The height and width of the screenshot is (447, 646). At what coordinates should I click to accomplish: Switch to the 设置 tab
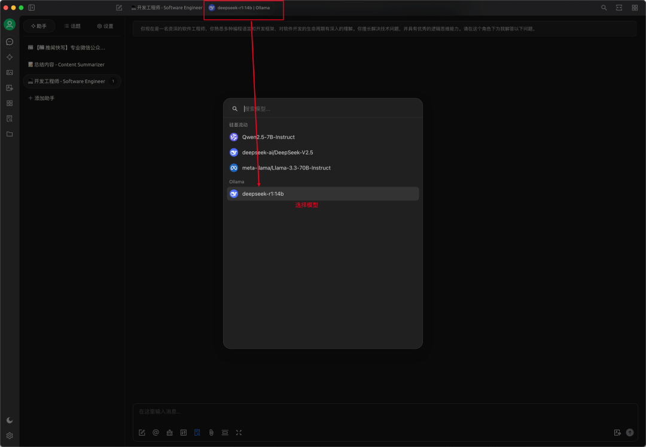point(105,26)
